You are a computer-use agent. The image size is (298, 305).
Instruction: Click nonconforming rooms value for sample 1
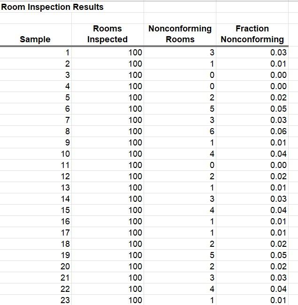pos(180,53)
